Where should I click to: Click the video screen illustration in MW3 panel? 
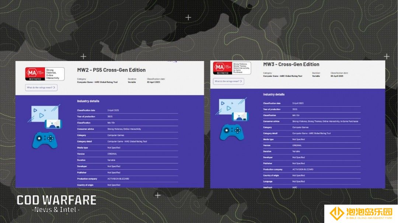tap(231, 106)
